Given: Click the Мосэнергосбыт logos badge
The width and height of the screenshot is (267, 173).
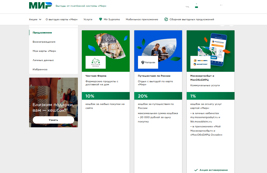Looking at the screenshot, I should click(200, 62).
